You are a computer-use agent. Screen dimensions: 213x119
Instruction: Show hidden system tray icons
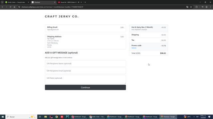coord(194,117)
